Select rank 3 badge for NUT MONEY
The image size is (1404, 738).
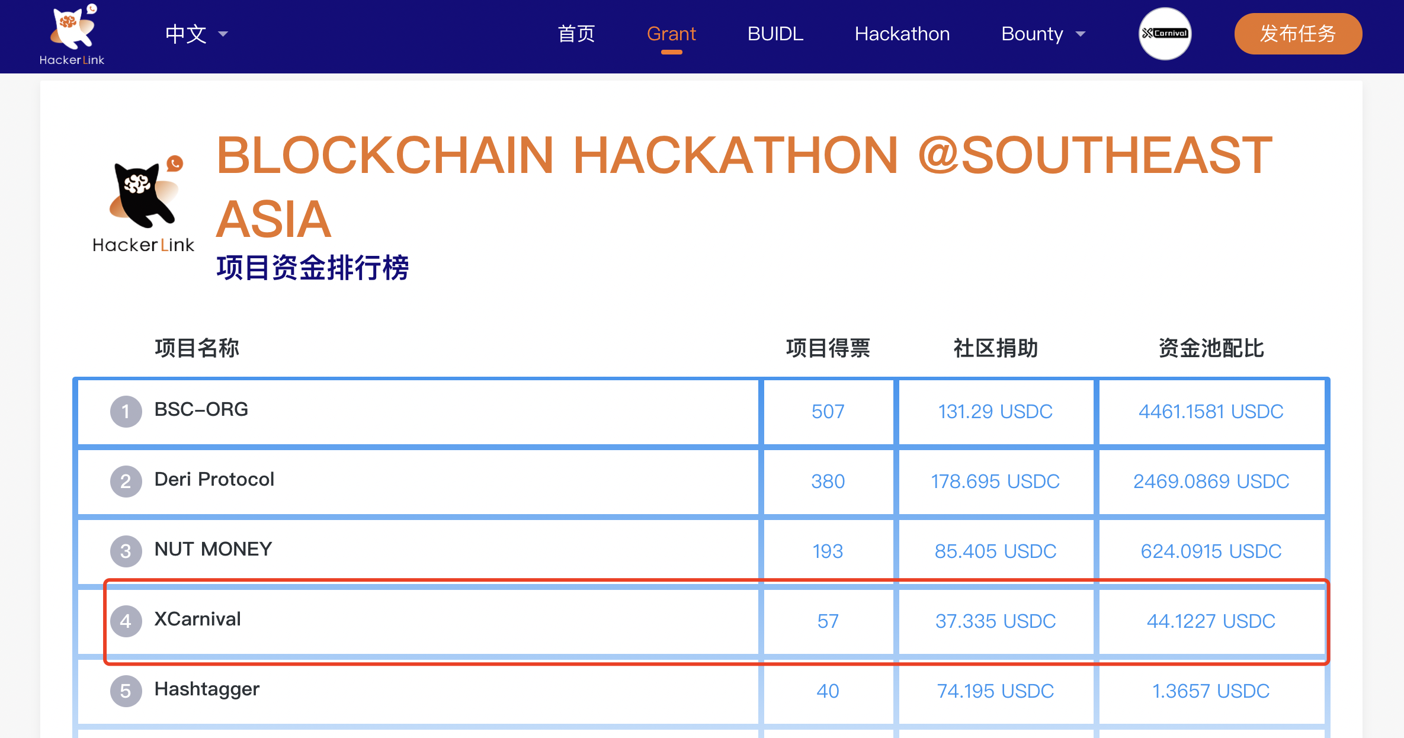coord(126,551)
